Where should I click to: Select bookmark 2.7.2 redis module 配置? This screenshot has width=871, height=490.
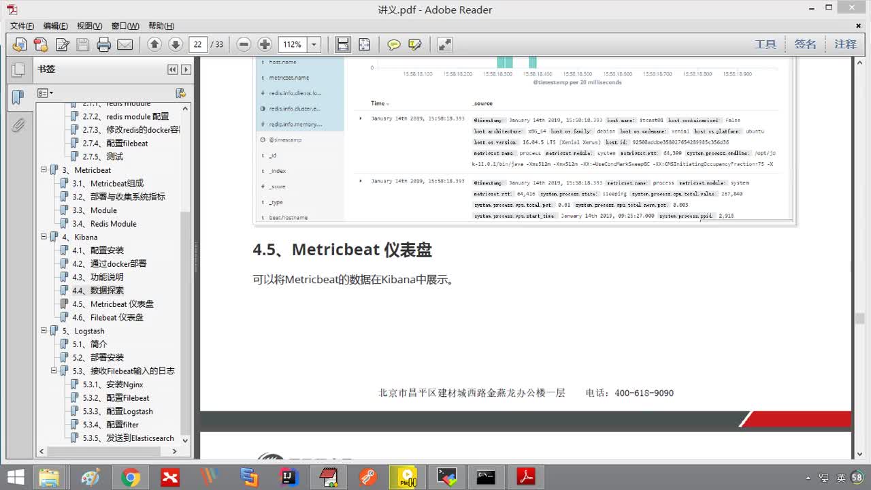click(x=126, y=116)
